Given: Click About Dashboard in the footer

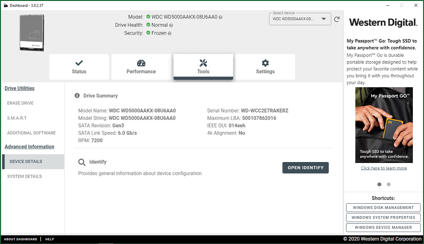Looking at the screenshot, I should [20, 239].
